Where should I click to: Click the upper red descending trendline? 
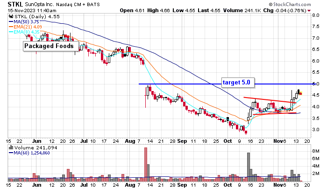pyautogui.click(x=270, y=100)
